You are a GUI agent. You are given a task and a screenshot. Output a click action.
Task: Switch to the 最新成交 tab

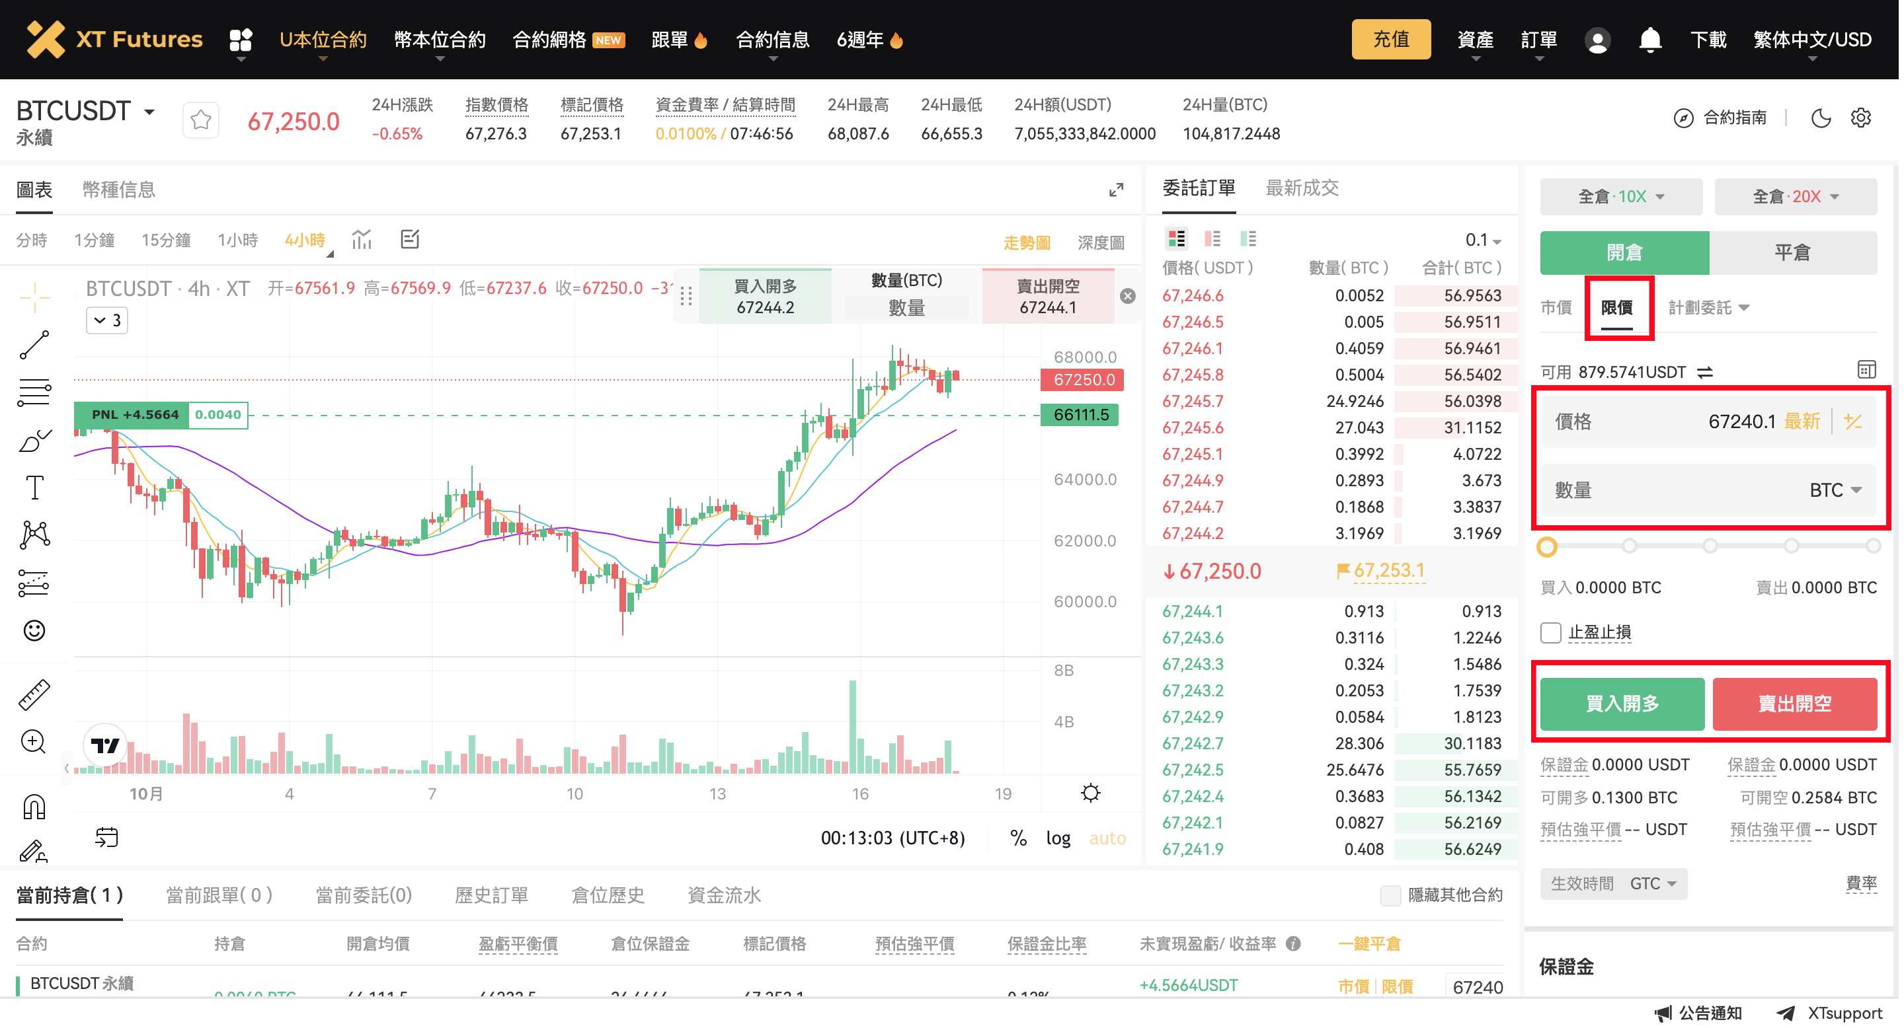point(1302,188)
